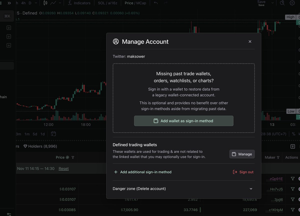The height and width of the screenshot is (216, 300).
Task: Reset the Nov 11 time filter
Action: [63, 168]
